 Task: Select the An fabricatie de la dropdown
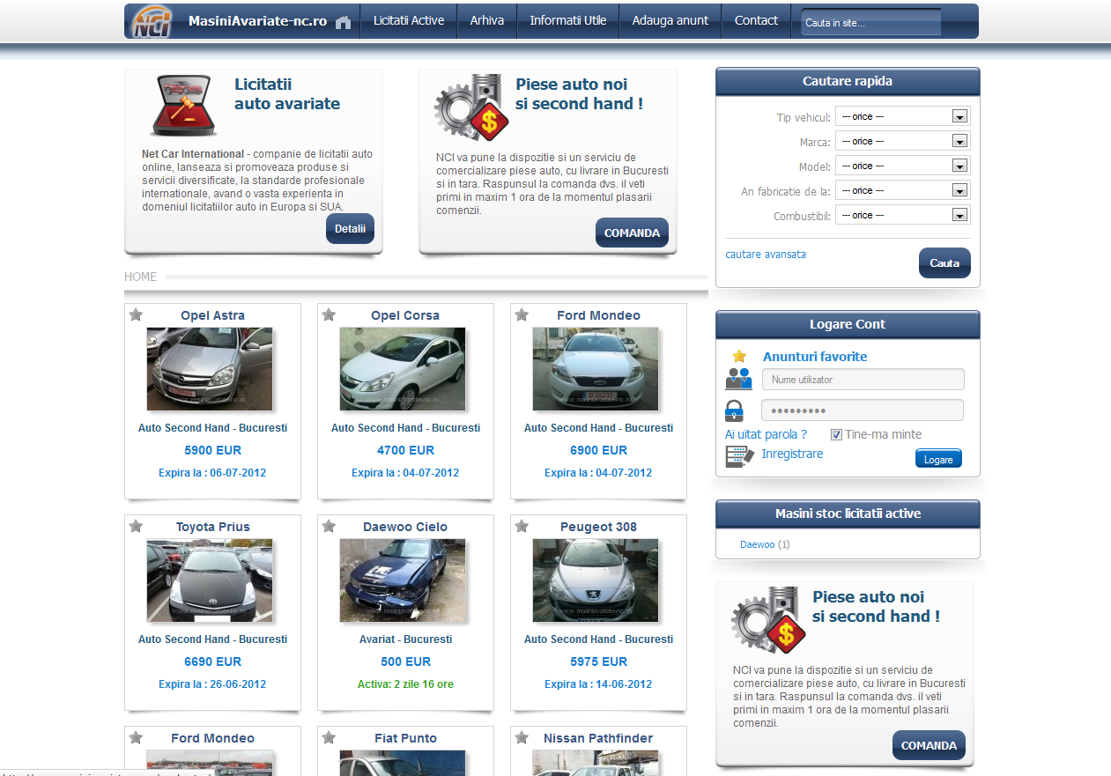click(x=902, y=190)
